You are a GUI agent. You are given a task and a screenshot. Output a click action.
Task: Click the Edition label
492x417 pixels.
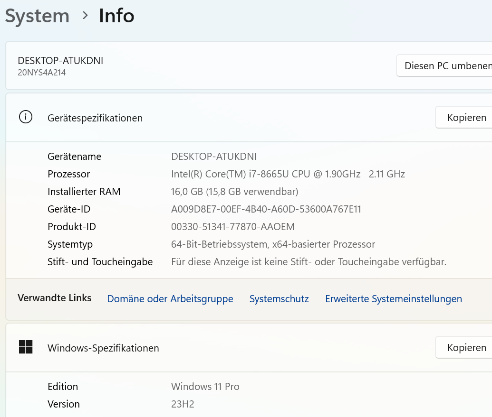coord(63,387)
